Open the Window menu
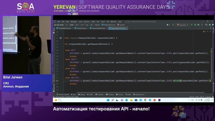 click(114, 22)
